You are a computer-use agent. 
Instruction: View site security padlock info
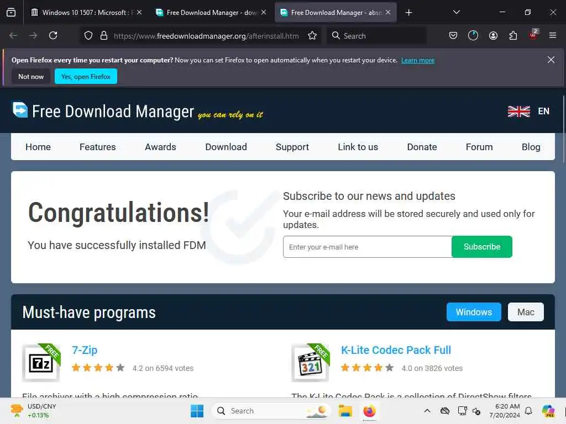(x=104, y=36)
